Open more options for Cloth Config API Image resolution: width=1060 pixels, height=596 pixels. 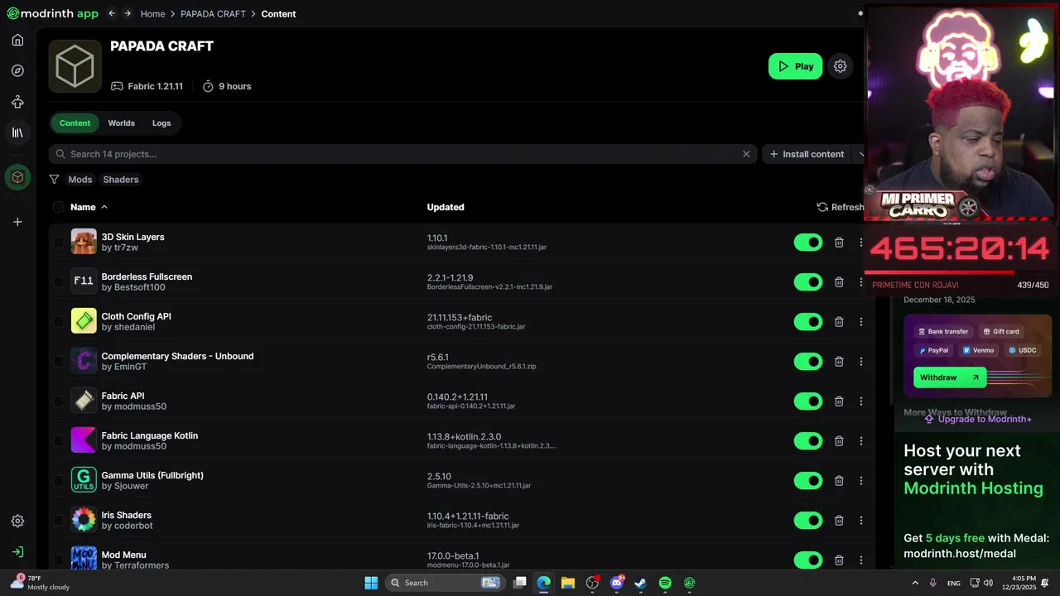click(860, 322)
